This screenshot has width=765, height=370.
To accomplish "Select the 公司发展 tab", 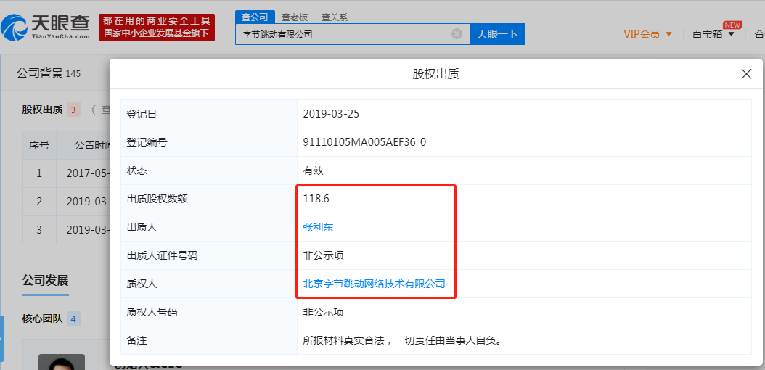I will 46,281.
